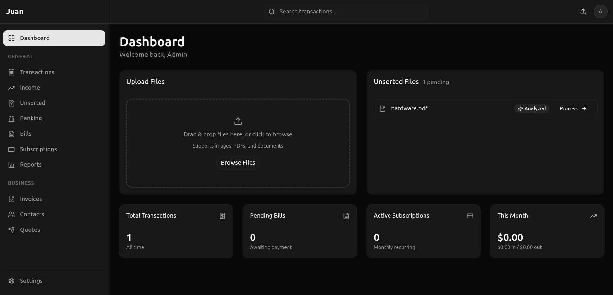Switch to the Dashboard tab
The width and height of the screenshot is (613, 295).
click(x=54, y=38)
